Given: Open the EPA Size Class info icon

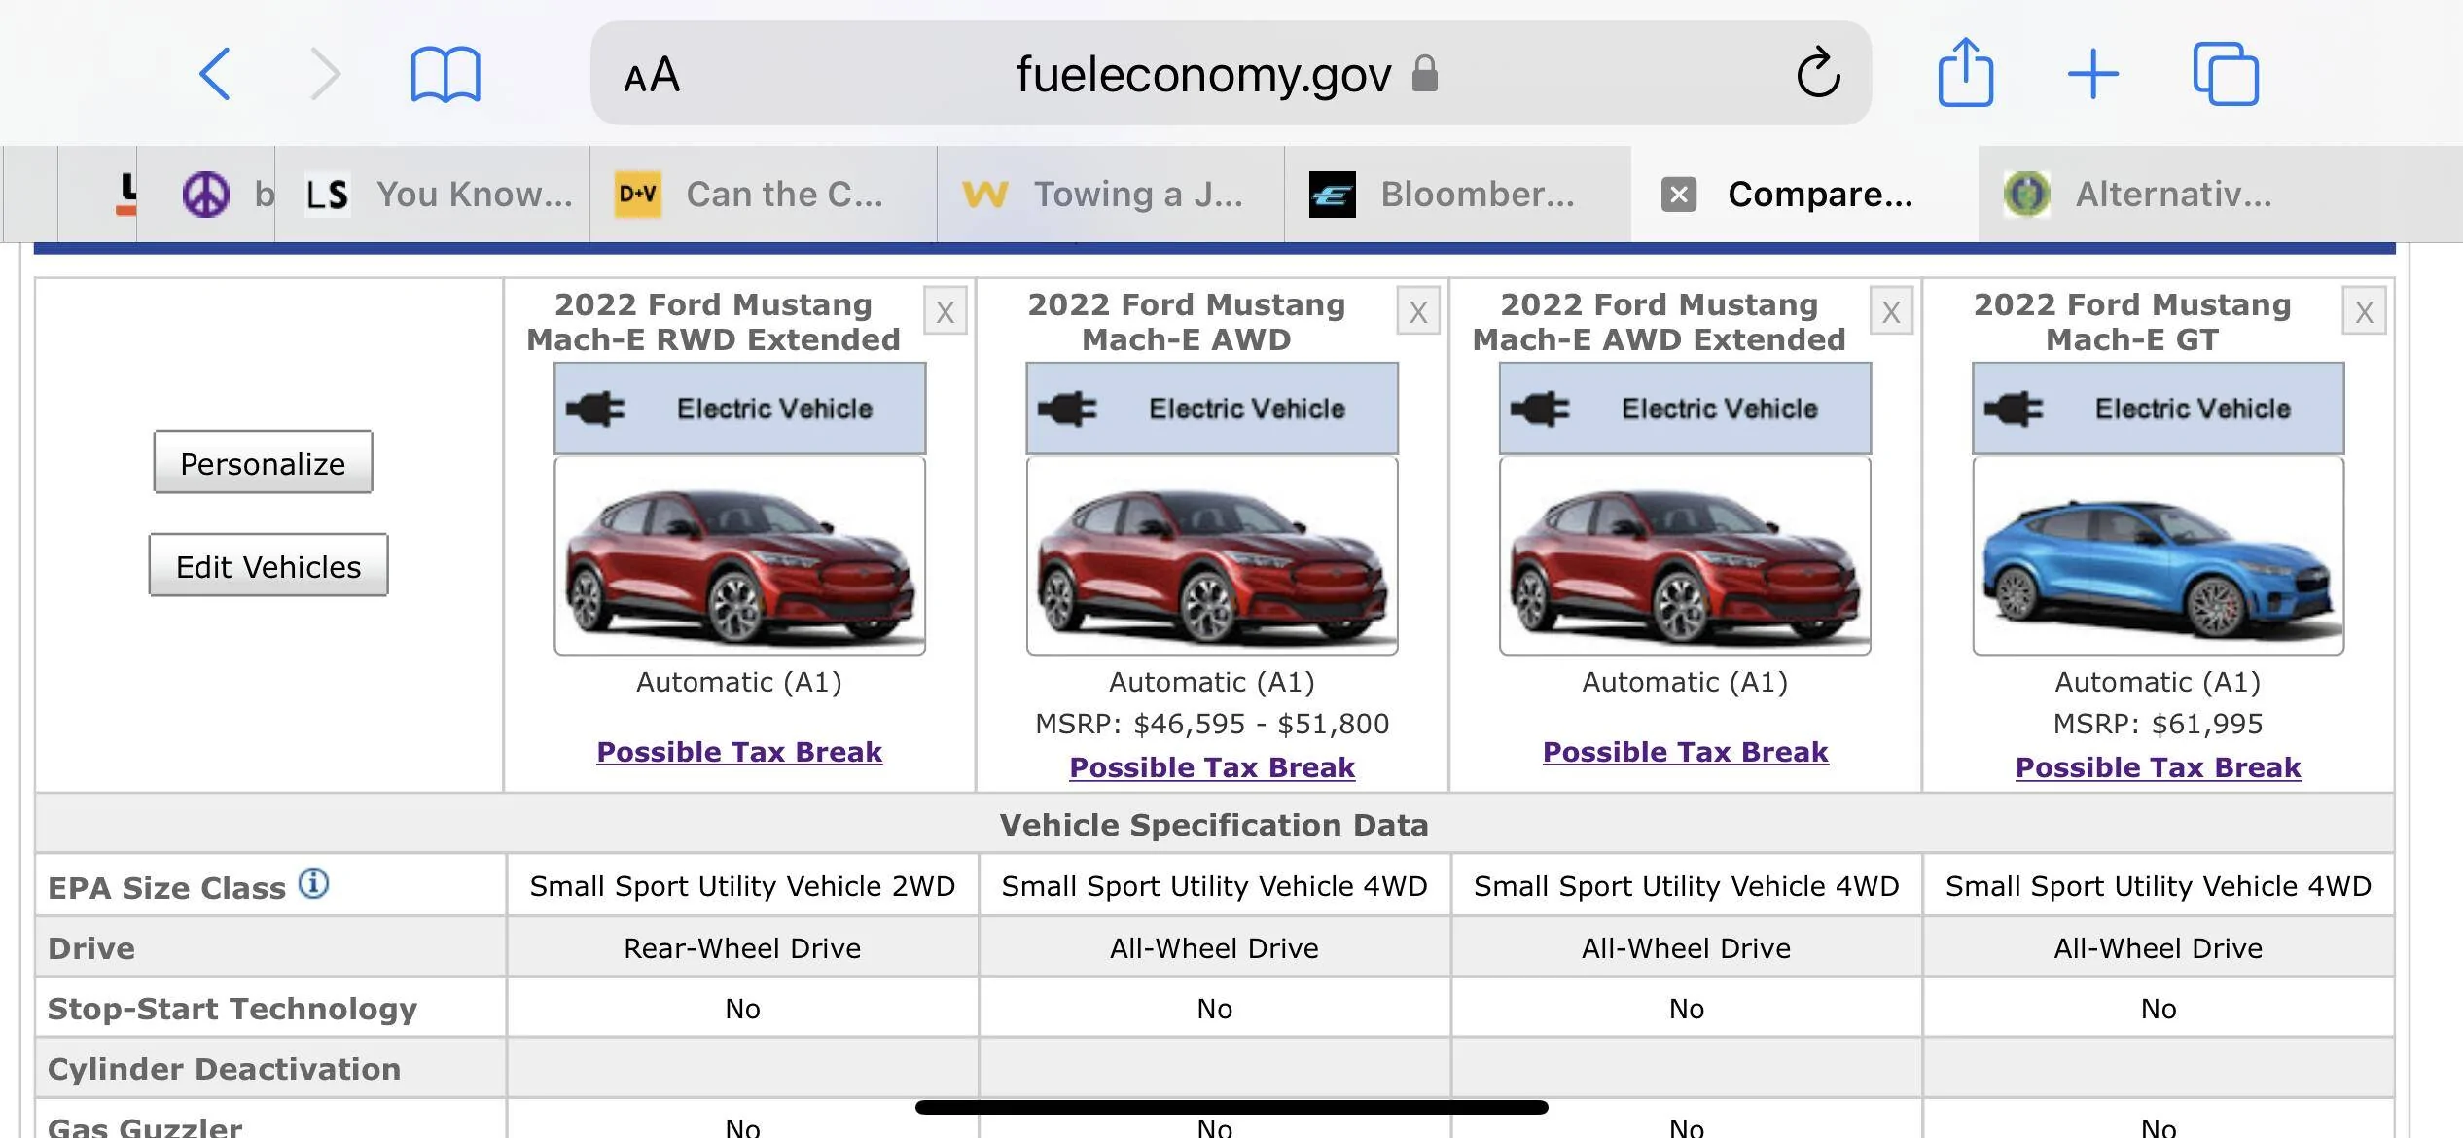Looking at the screenshot, I should [x=313, y=883].
